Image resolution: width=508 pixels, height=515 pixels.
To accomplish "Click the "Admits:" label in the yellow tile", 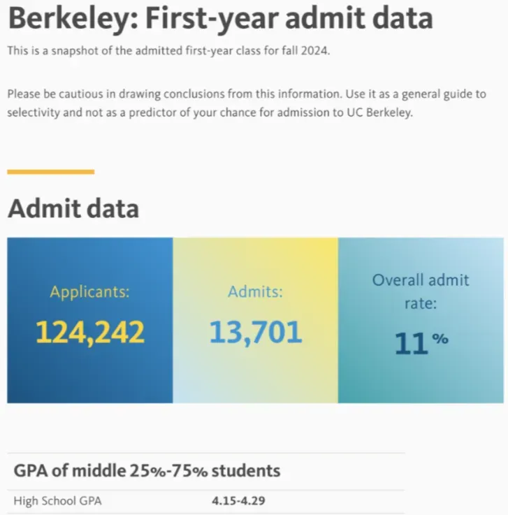I will [x=255, y=292].
